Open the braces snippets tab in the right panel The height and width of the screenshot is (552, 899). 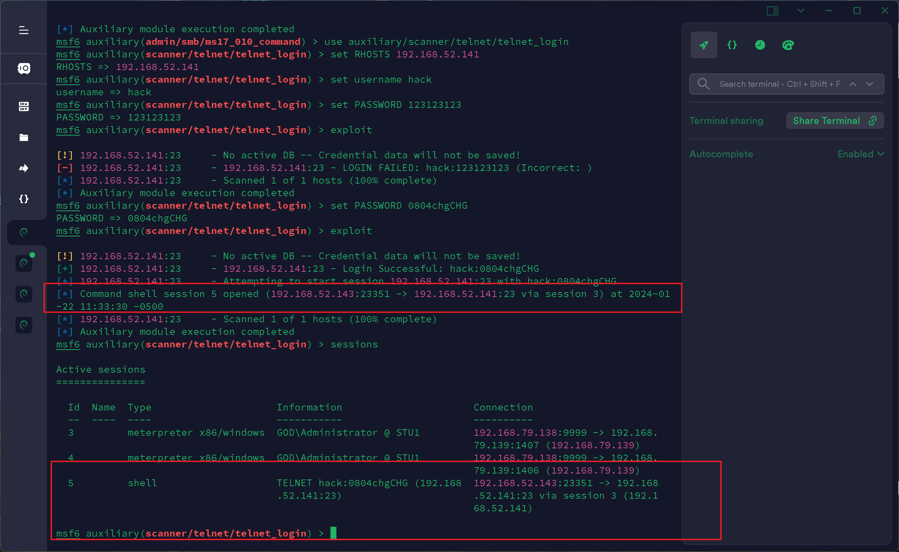(x=732, y=45)
